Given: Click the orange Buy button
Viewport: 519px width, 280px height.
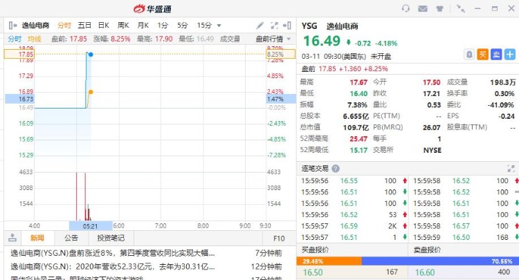Looking at the screenshot, I should pyautogui.click(x=483, y=54).
